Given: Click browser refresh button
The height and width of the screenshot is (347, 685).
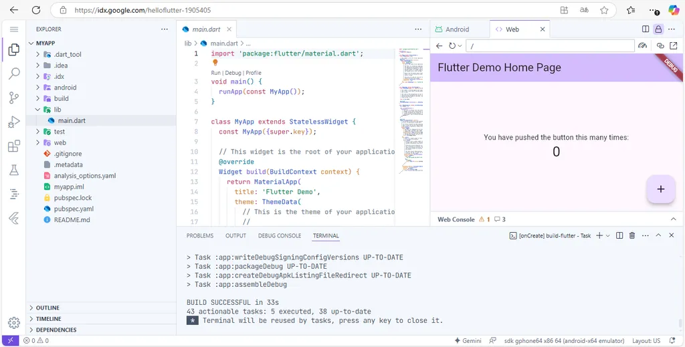Looking at the screenshot, I should pos(36,10).
